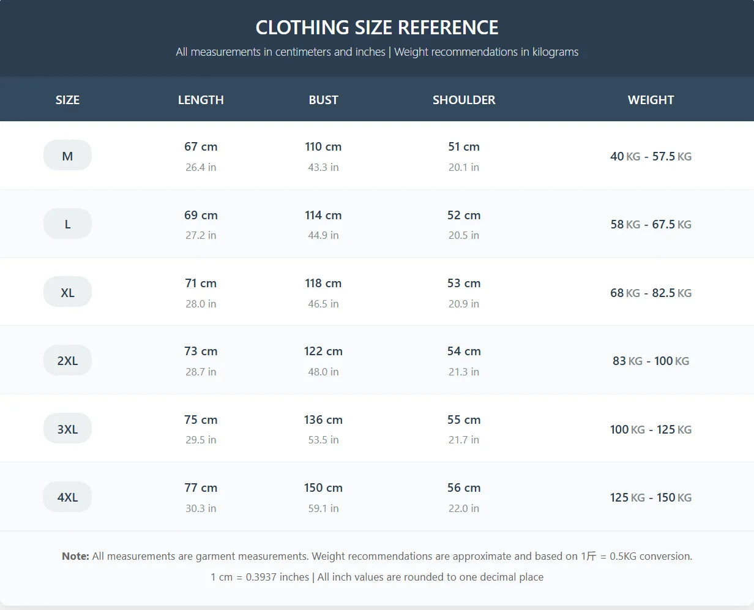Click the BUST column header

click(x=323, y=100)
